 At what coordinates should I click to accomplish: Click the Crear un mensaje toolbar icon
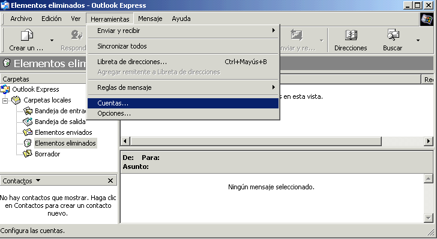(x=27, y=35)
